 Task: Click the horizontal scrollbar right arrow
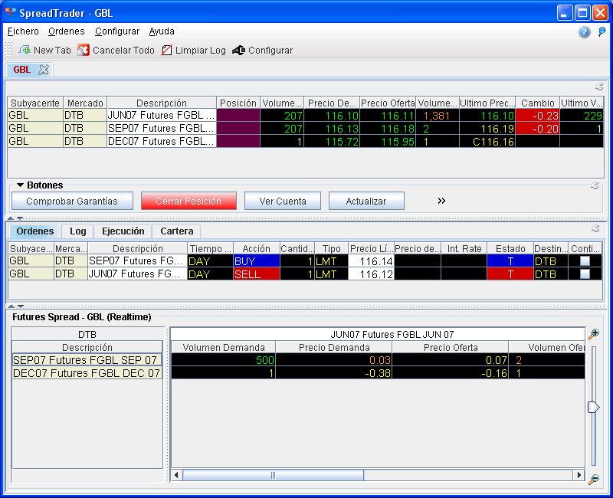point(579,475)
